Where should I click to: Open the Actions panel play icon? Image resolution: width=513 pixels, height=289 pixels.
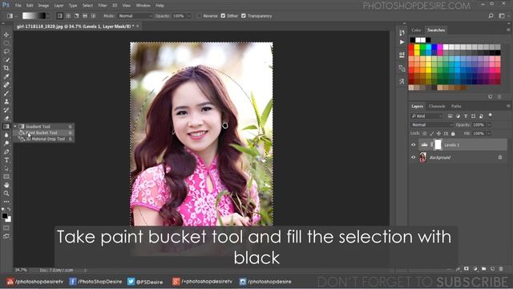402,43
